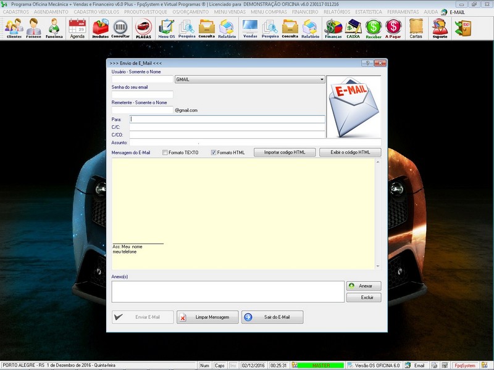Viewport: 494px width, 370px height.
Task: Focus the Senha do seu email field
Action: (x=142, y=94)
